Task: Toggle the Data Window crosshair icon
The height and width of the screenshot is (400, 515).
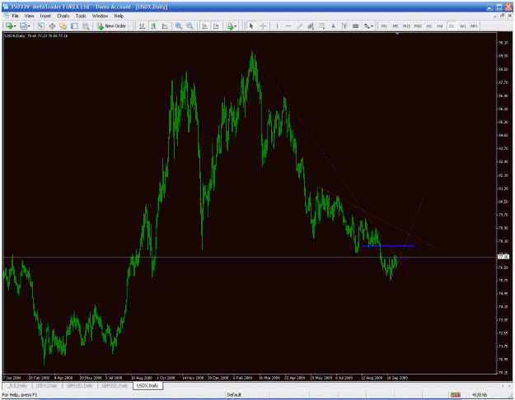Action: click(52, 26)
